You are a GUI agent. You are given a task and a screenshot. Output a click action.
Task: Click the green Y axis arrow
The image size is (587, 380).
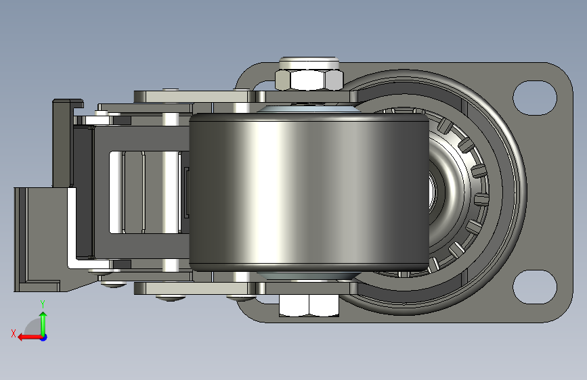pyautogui.click(x=43, y=323)
